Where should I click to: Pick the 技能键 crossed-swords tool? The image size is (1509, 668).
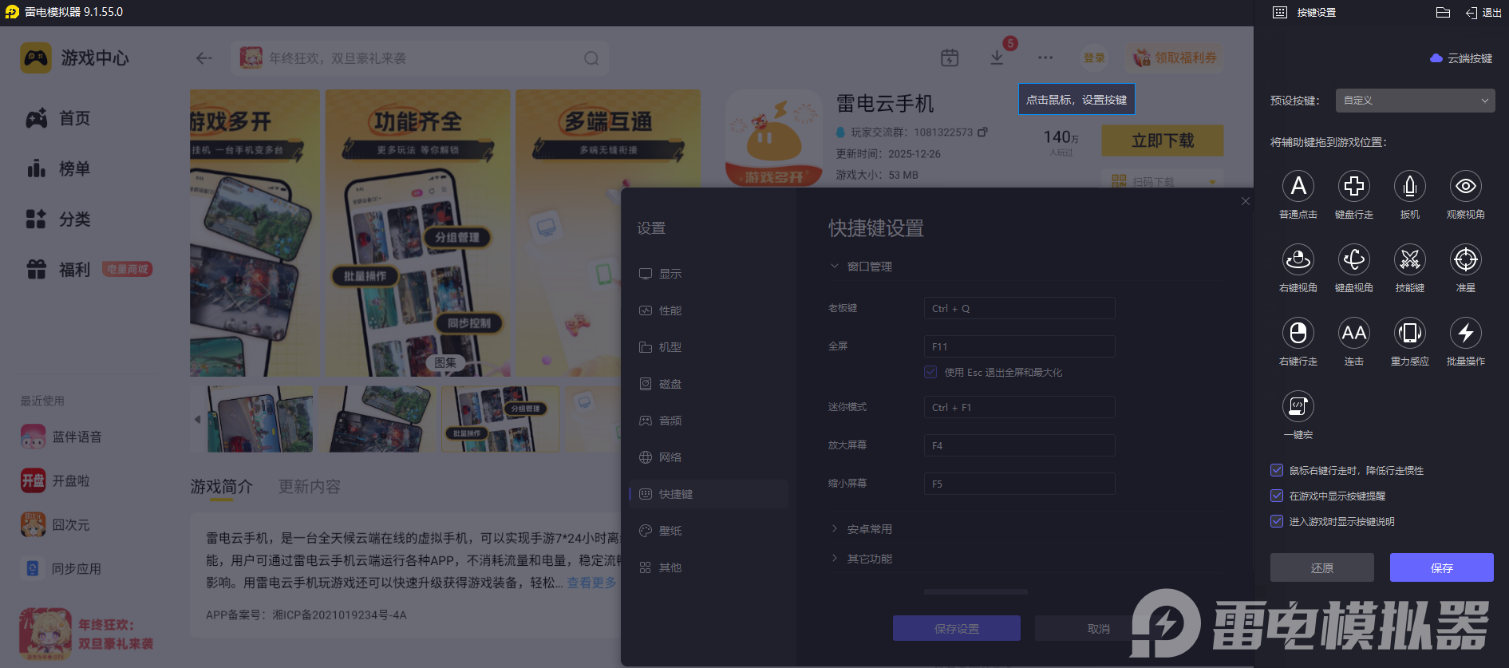pyautogui.click(x=1410, y=259)
